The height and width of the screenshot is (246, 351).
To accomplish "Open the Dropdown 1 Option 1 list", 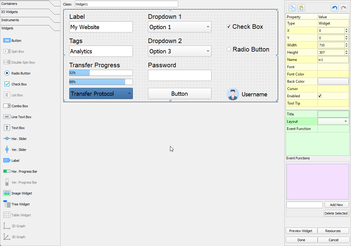I will (179, 27).
